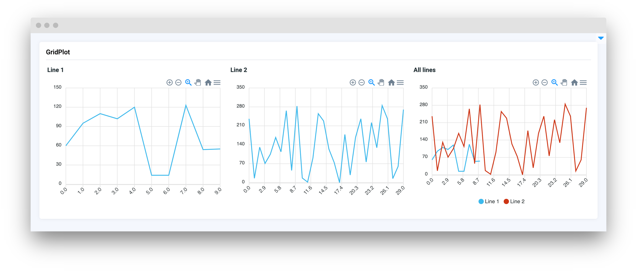Reset Line 2 chart zoom via home icon
Screen dimensions: 637x275
(391, 82)
